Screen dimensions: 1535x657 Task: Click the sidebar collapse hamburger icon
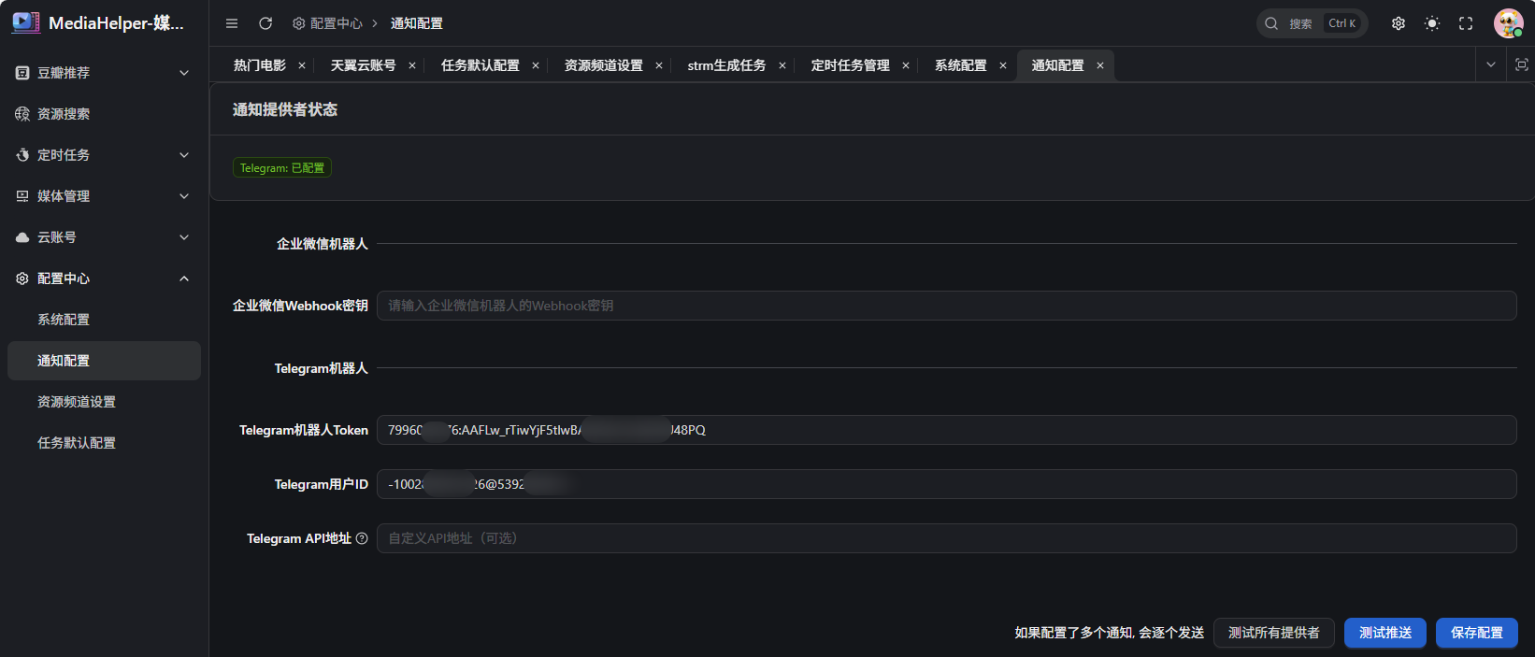point(232,23)
